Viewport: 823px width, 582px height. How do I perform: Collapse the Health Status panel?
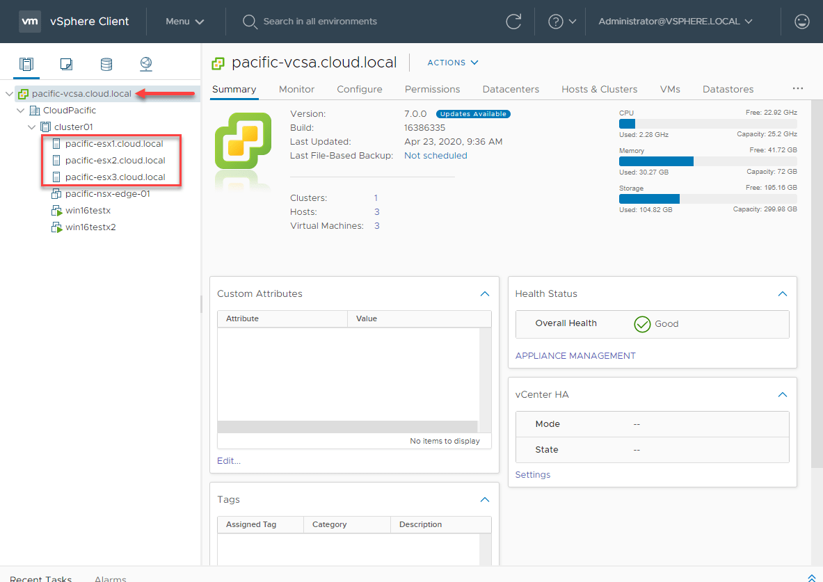pyautogui.click(x=783, y=294)
